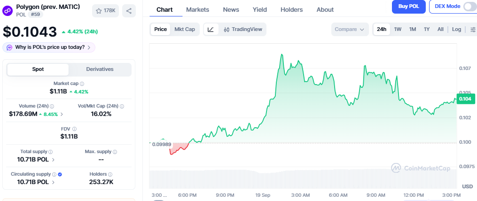The height and width of the screenshot is (201, 477).
Task: Set chart range to 1W
Action: (x=398, y=30)
